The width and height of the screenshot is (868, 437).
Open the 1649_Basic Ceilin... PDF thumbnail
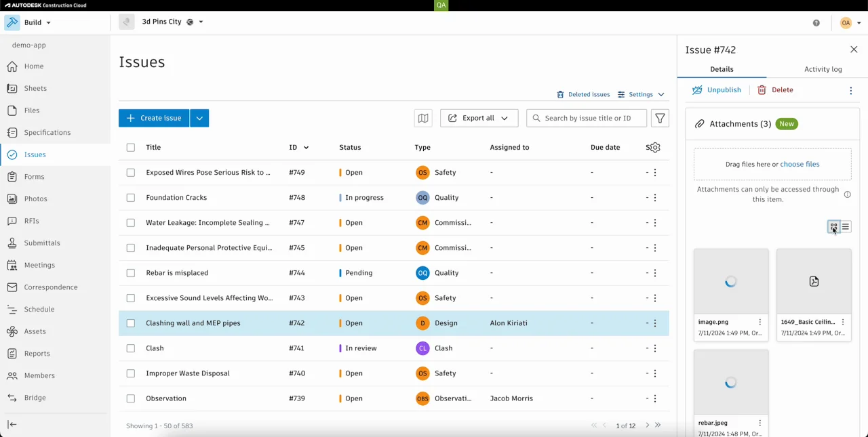814,281
